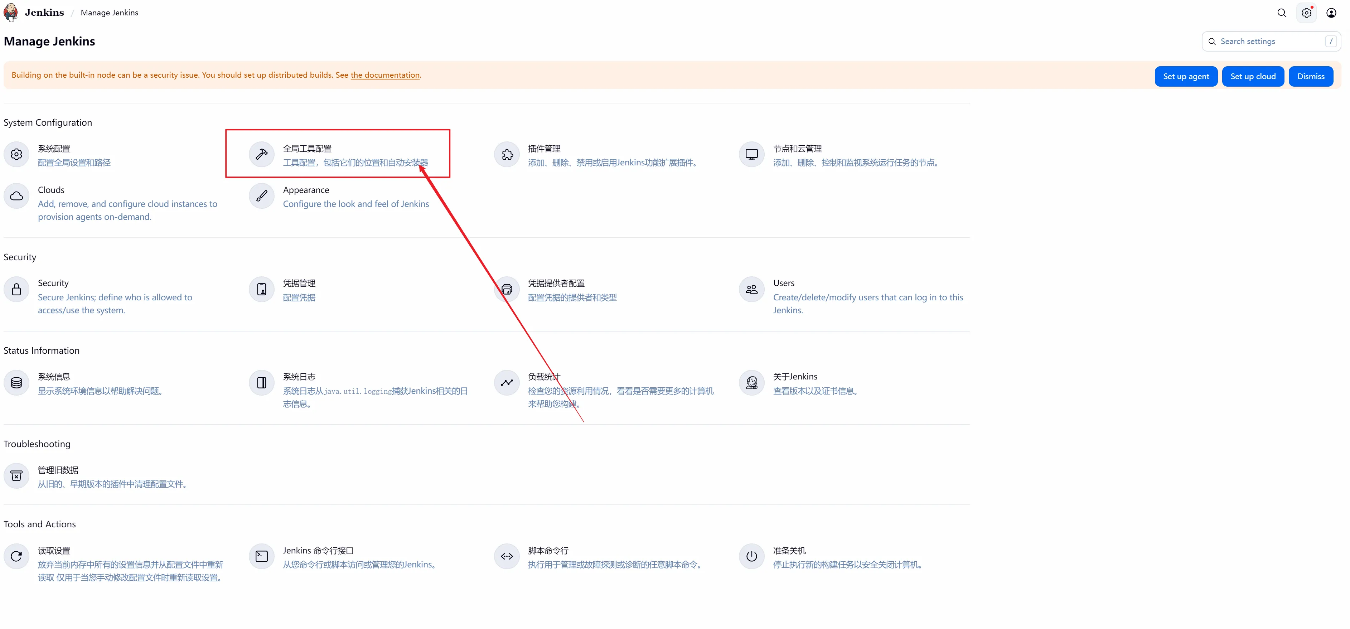Image resolution: width=1350 pixels, height=629 pixels.
Task: Click the 插件管理 puzzle icon
Action: 507,154
